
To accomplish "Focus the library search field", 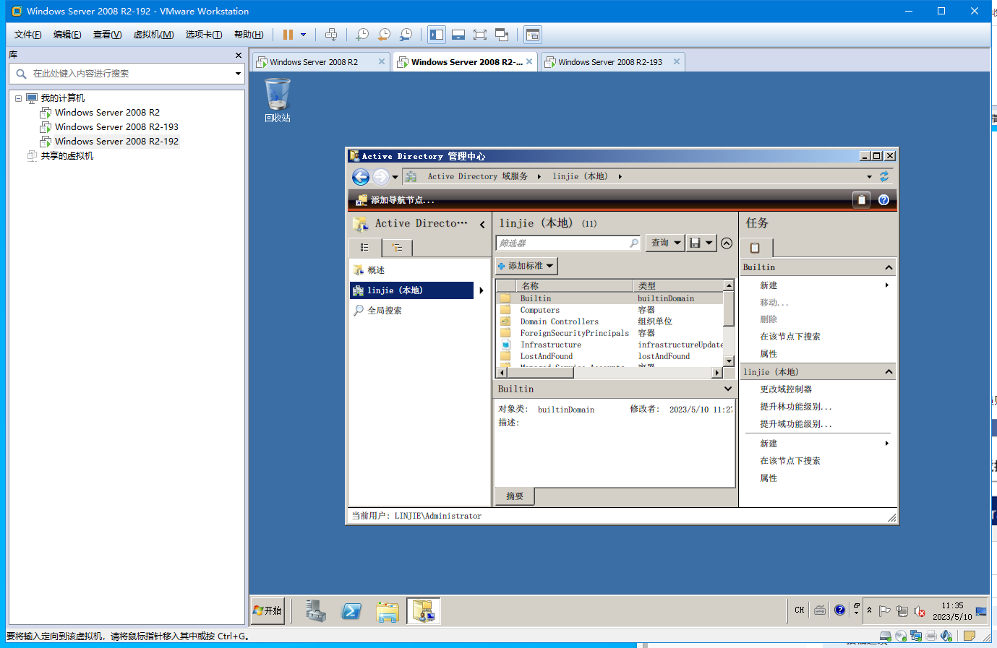I will [x=127, y=74].
